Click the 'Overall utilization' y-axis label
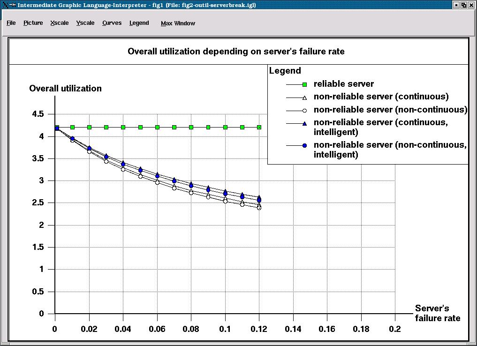 (65, 89)
